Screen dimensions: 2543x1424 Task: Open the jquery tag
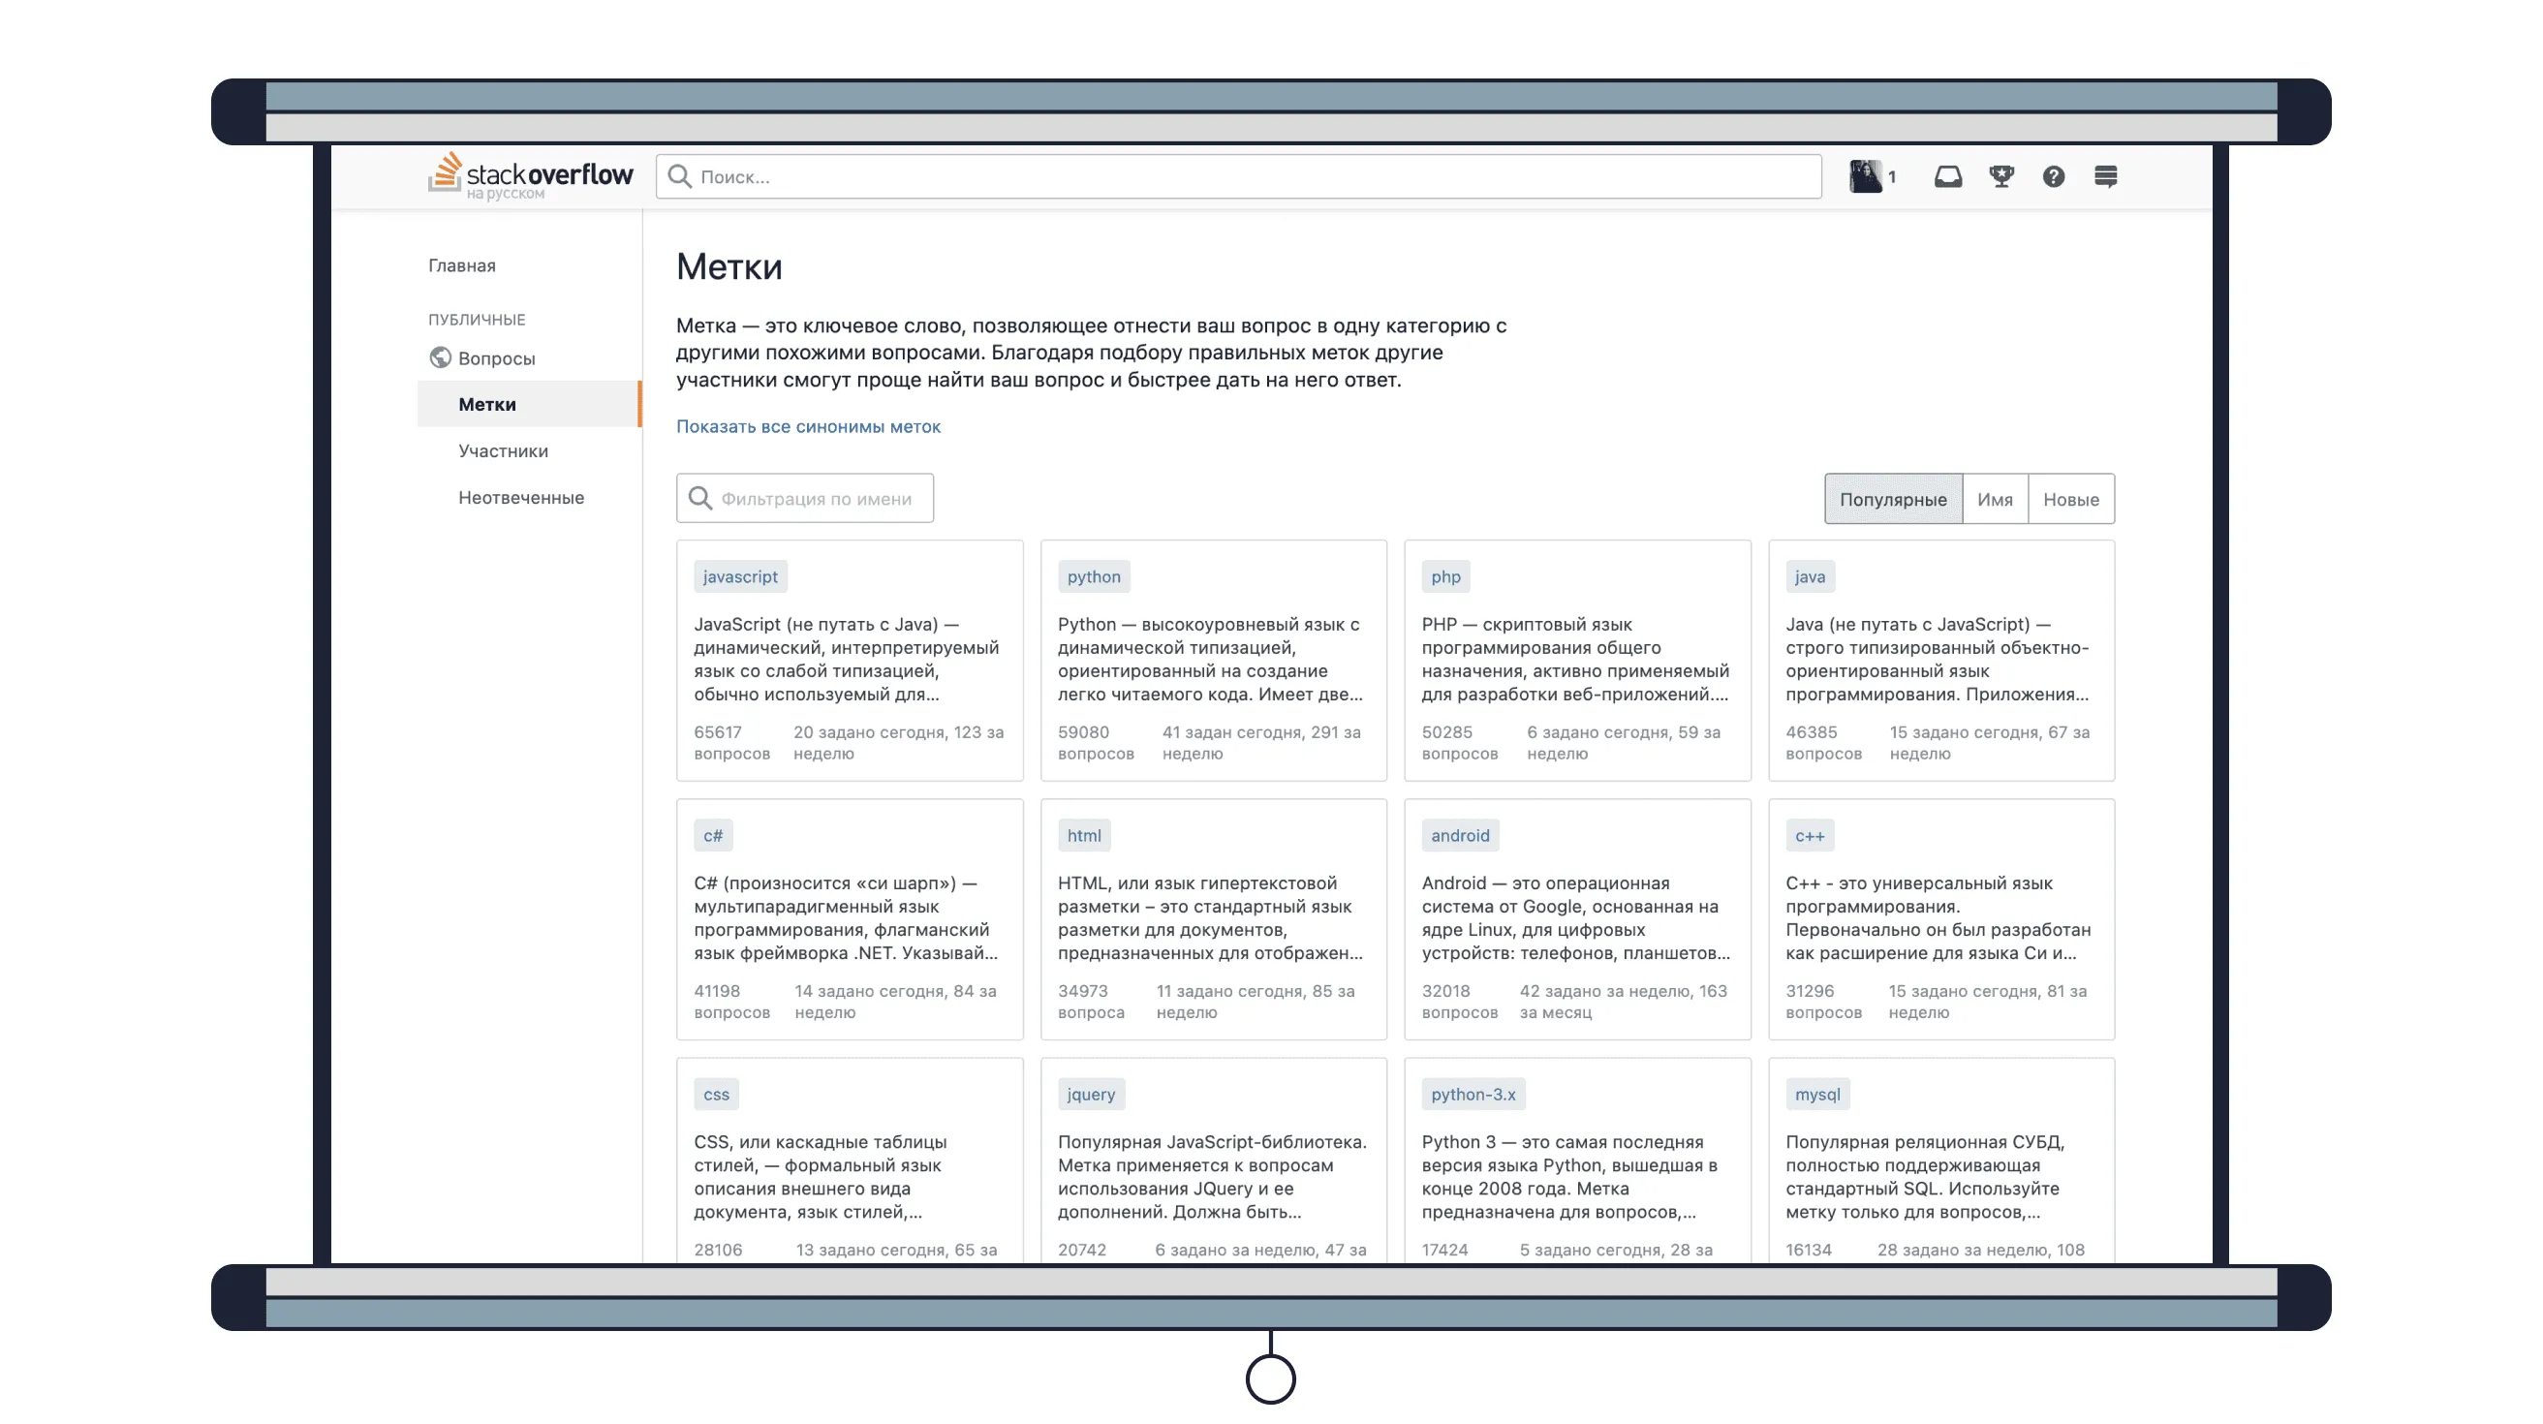click(1091, 1095)
